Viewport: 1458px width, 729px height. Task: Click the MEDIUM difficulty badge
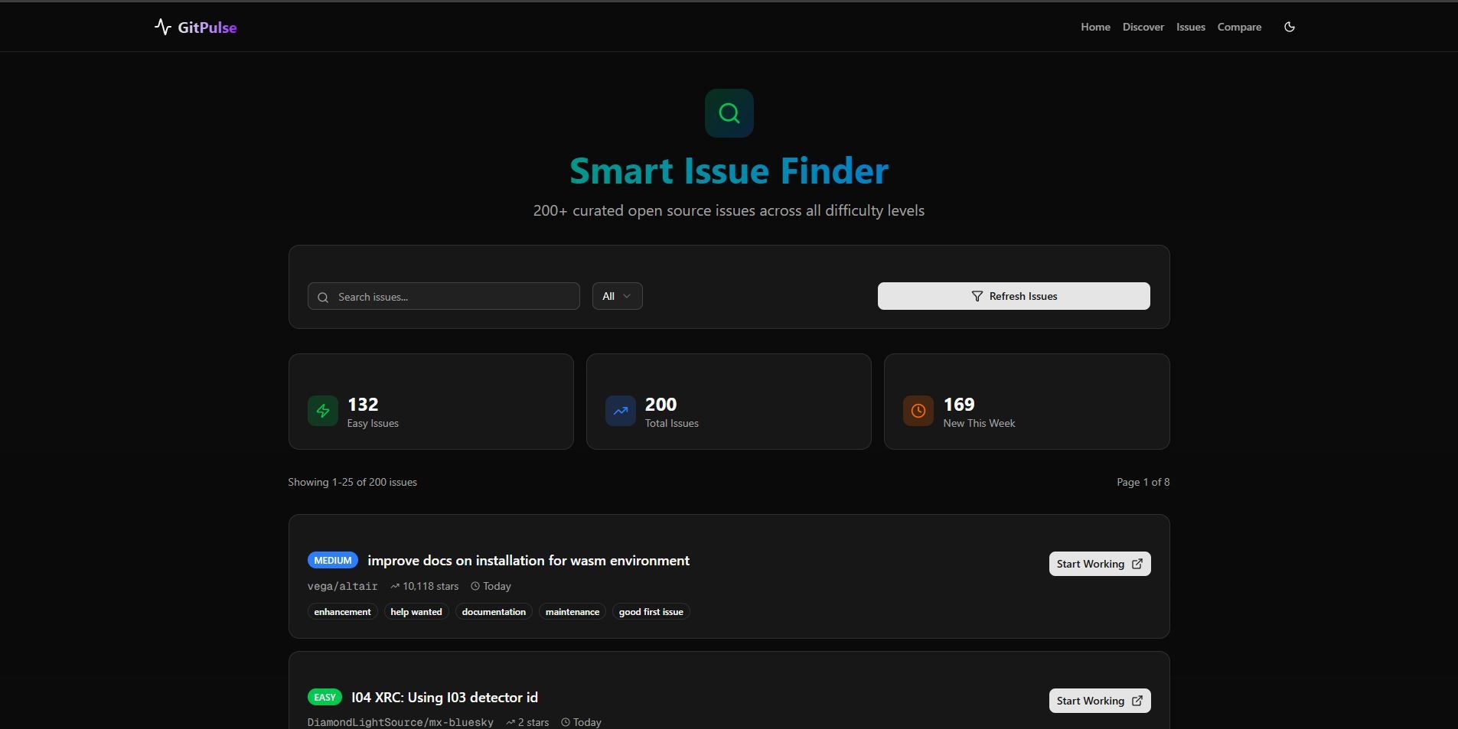coord(332,560)
